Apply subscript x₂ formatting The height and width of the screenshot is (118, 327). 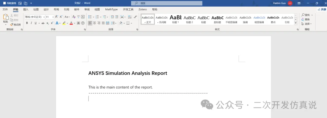click(x=48, y=23)
